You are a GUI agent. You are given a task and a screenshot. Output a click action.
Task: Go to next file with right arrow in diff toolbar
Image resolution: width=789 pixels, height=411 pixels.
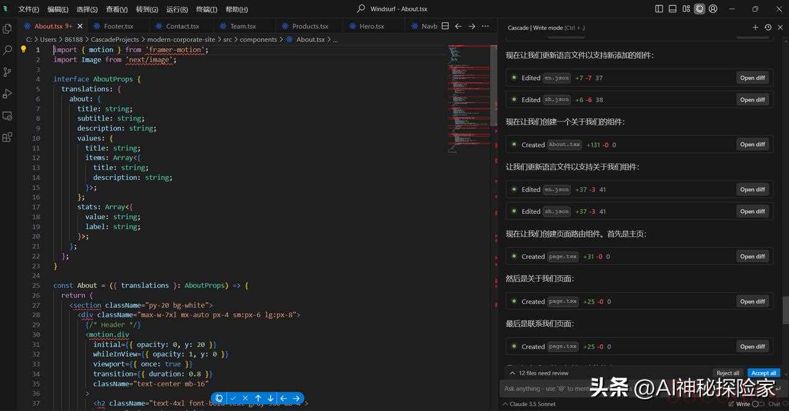coord(296,398)
